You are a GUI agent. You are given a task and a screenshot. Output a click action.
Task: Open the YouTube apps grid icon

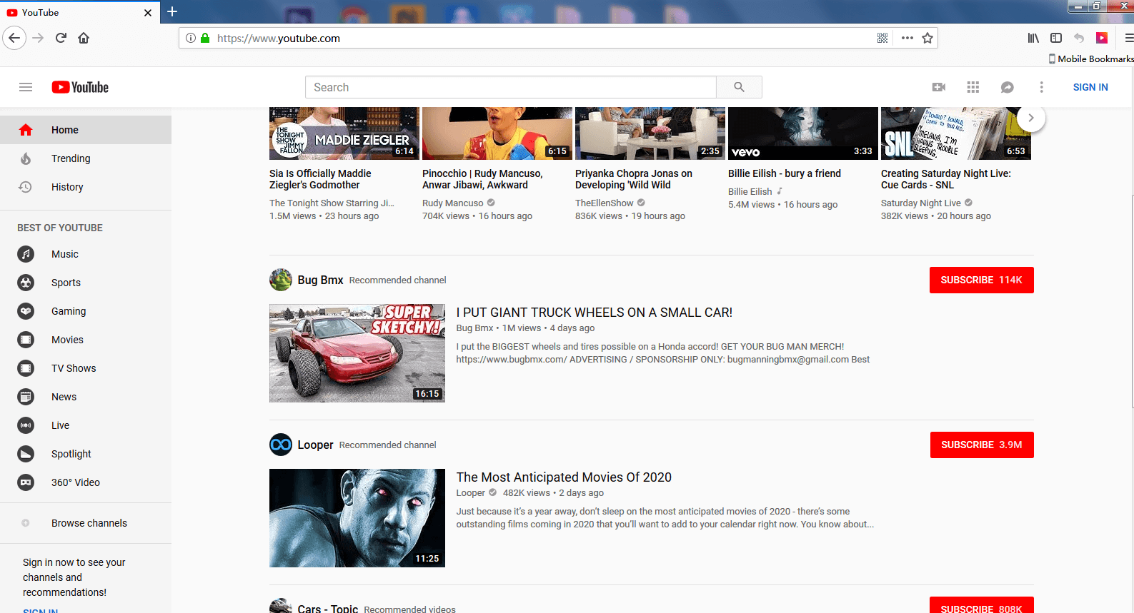(973, 87)
